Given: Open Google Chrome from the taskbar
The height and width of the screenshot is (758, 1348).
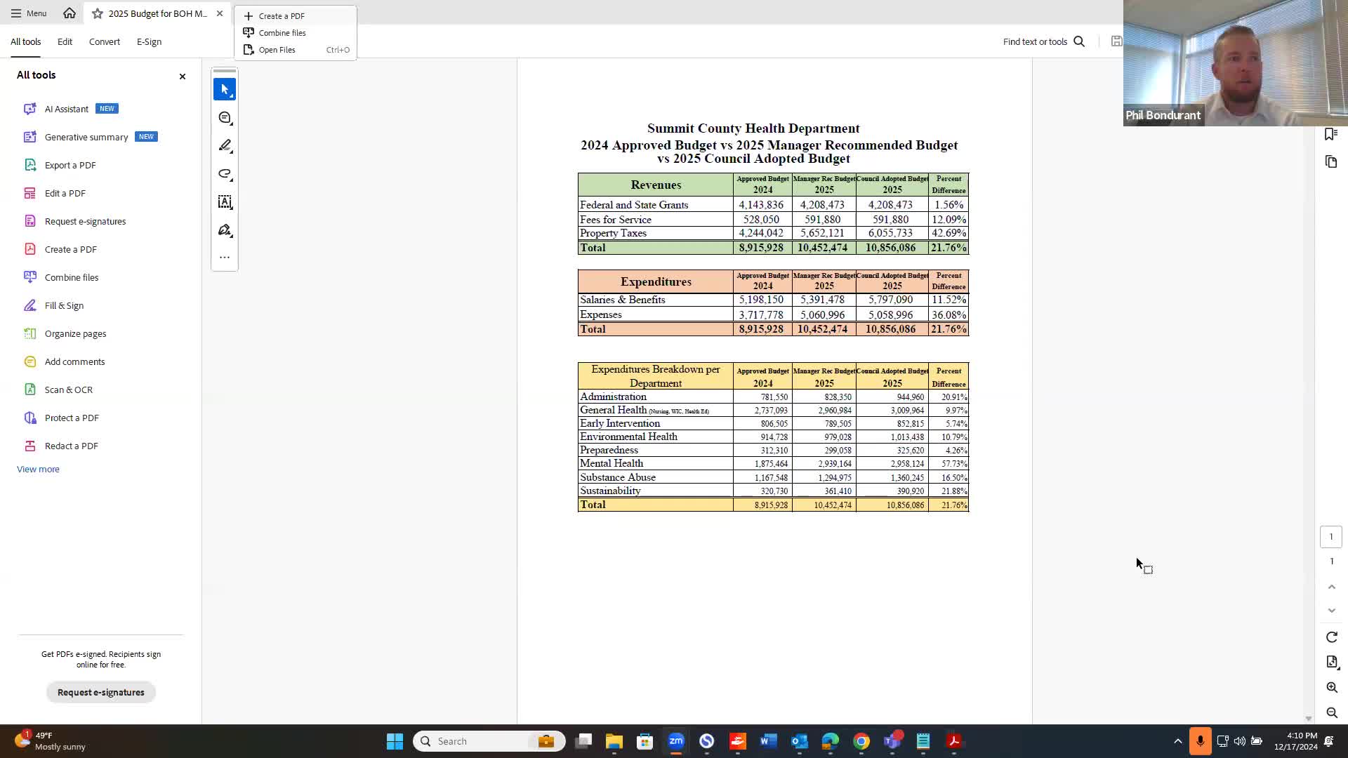Looking at the screenshot, I should tap(861, 741).
